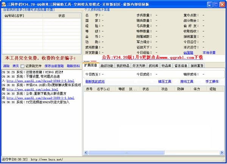Click the left arrow of horizontal scrollbar

(x=86, y=153)
